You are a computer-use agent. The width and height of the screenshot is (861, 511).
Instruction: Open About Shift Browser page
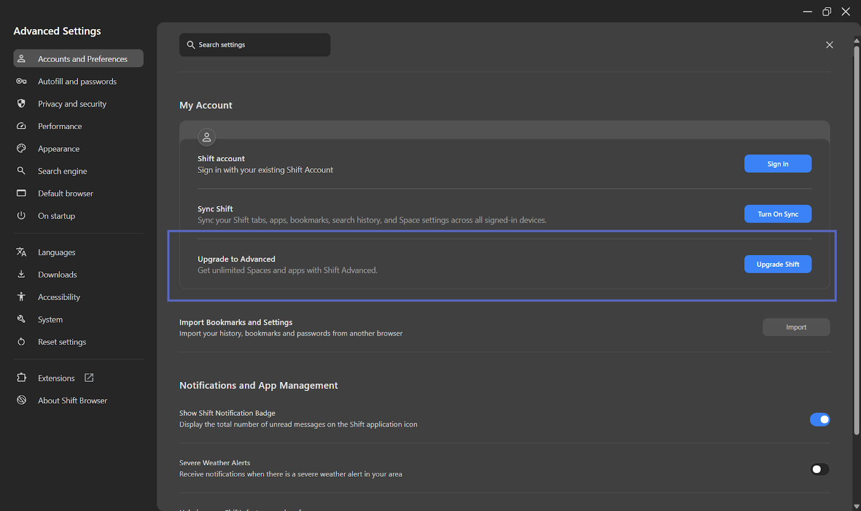point(79,400)
